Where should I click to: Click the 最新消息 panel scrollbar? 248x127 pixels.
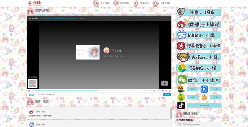[x=171, y=113]
